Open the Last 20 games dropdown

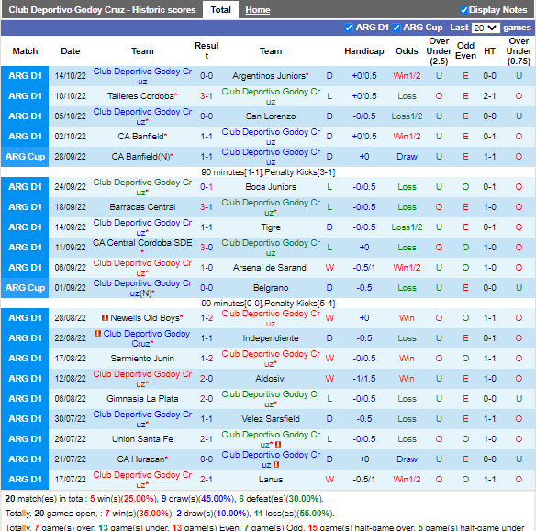click(486, 28)
